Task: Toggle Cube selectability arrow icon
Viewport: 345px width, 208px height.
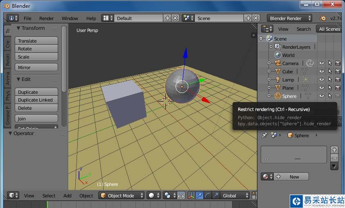Action: [330, 71]
